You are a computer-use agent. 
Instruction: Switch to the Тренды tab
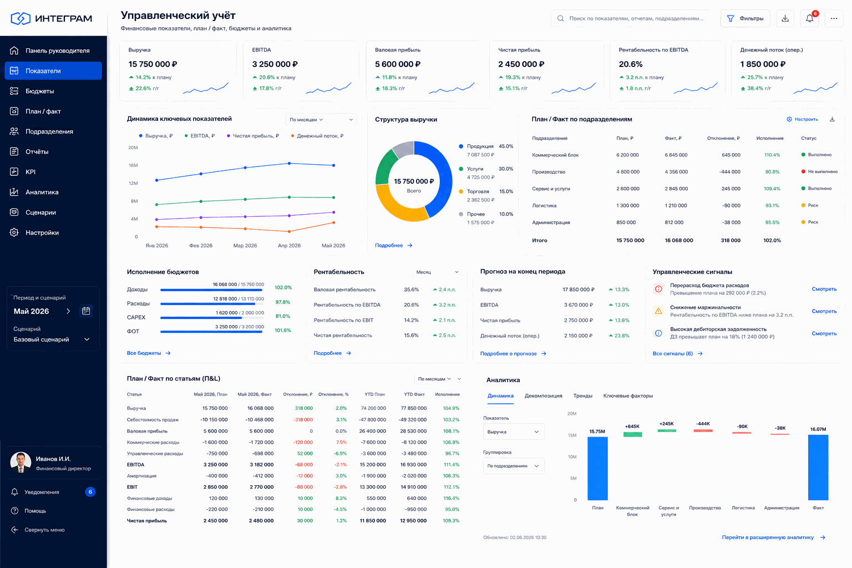coord(583,396)
